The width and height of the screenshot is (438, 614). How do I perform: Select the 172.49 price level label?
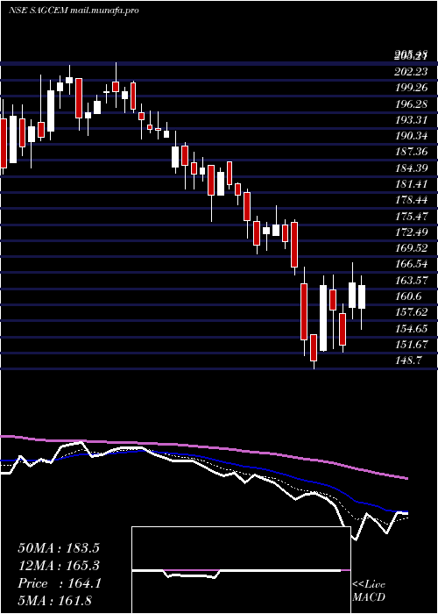(411, 232)
